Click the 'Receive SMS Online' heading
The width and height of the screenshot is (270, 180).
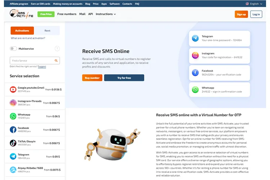click(106, 51)
